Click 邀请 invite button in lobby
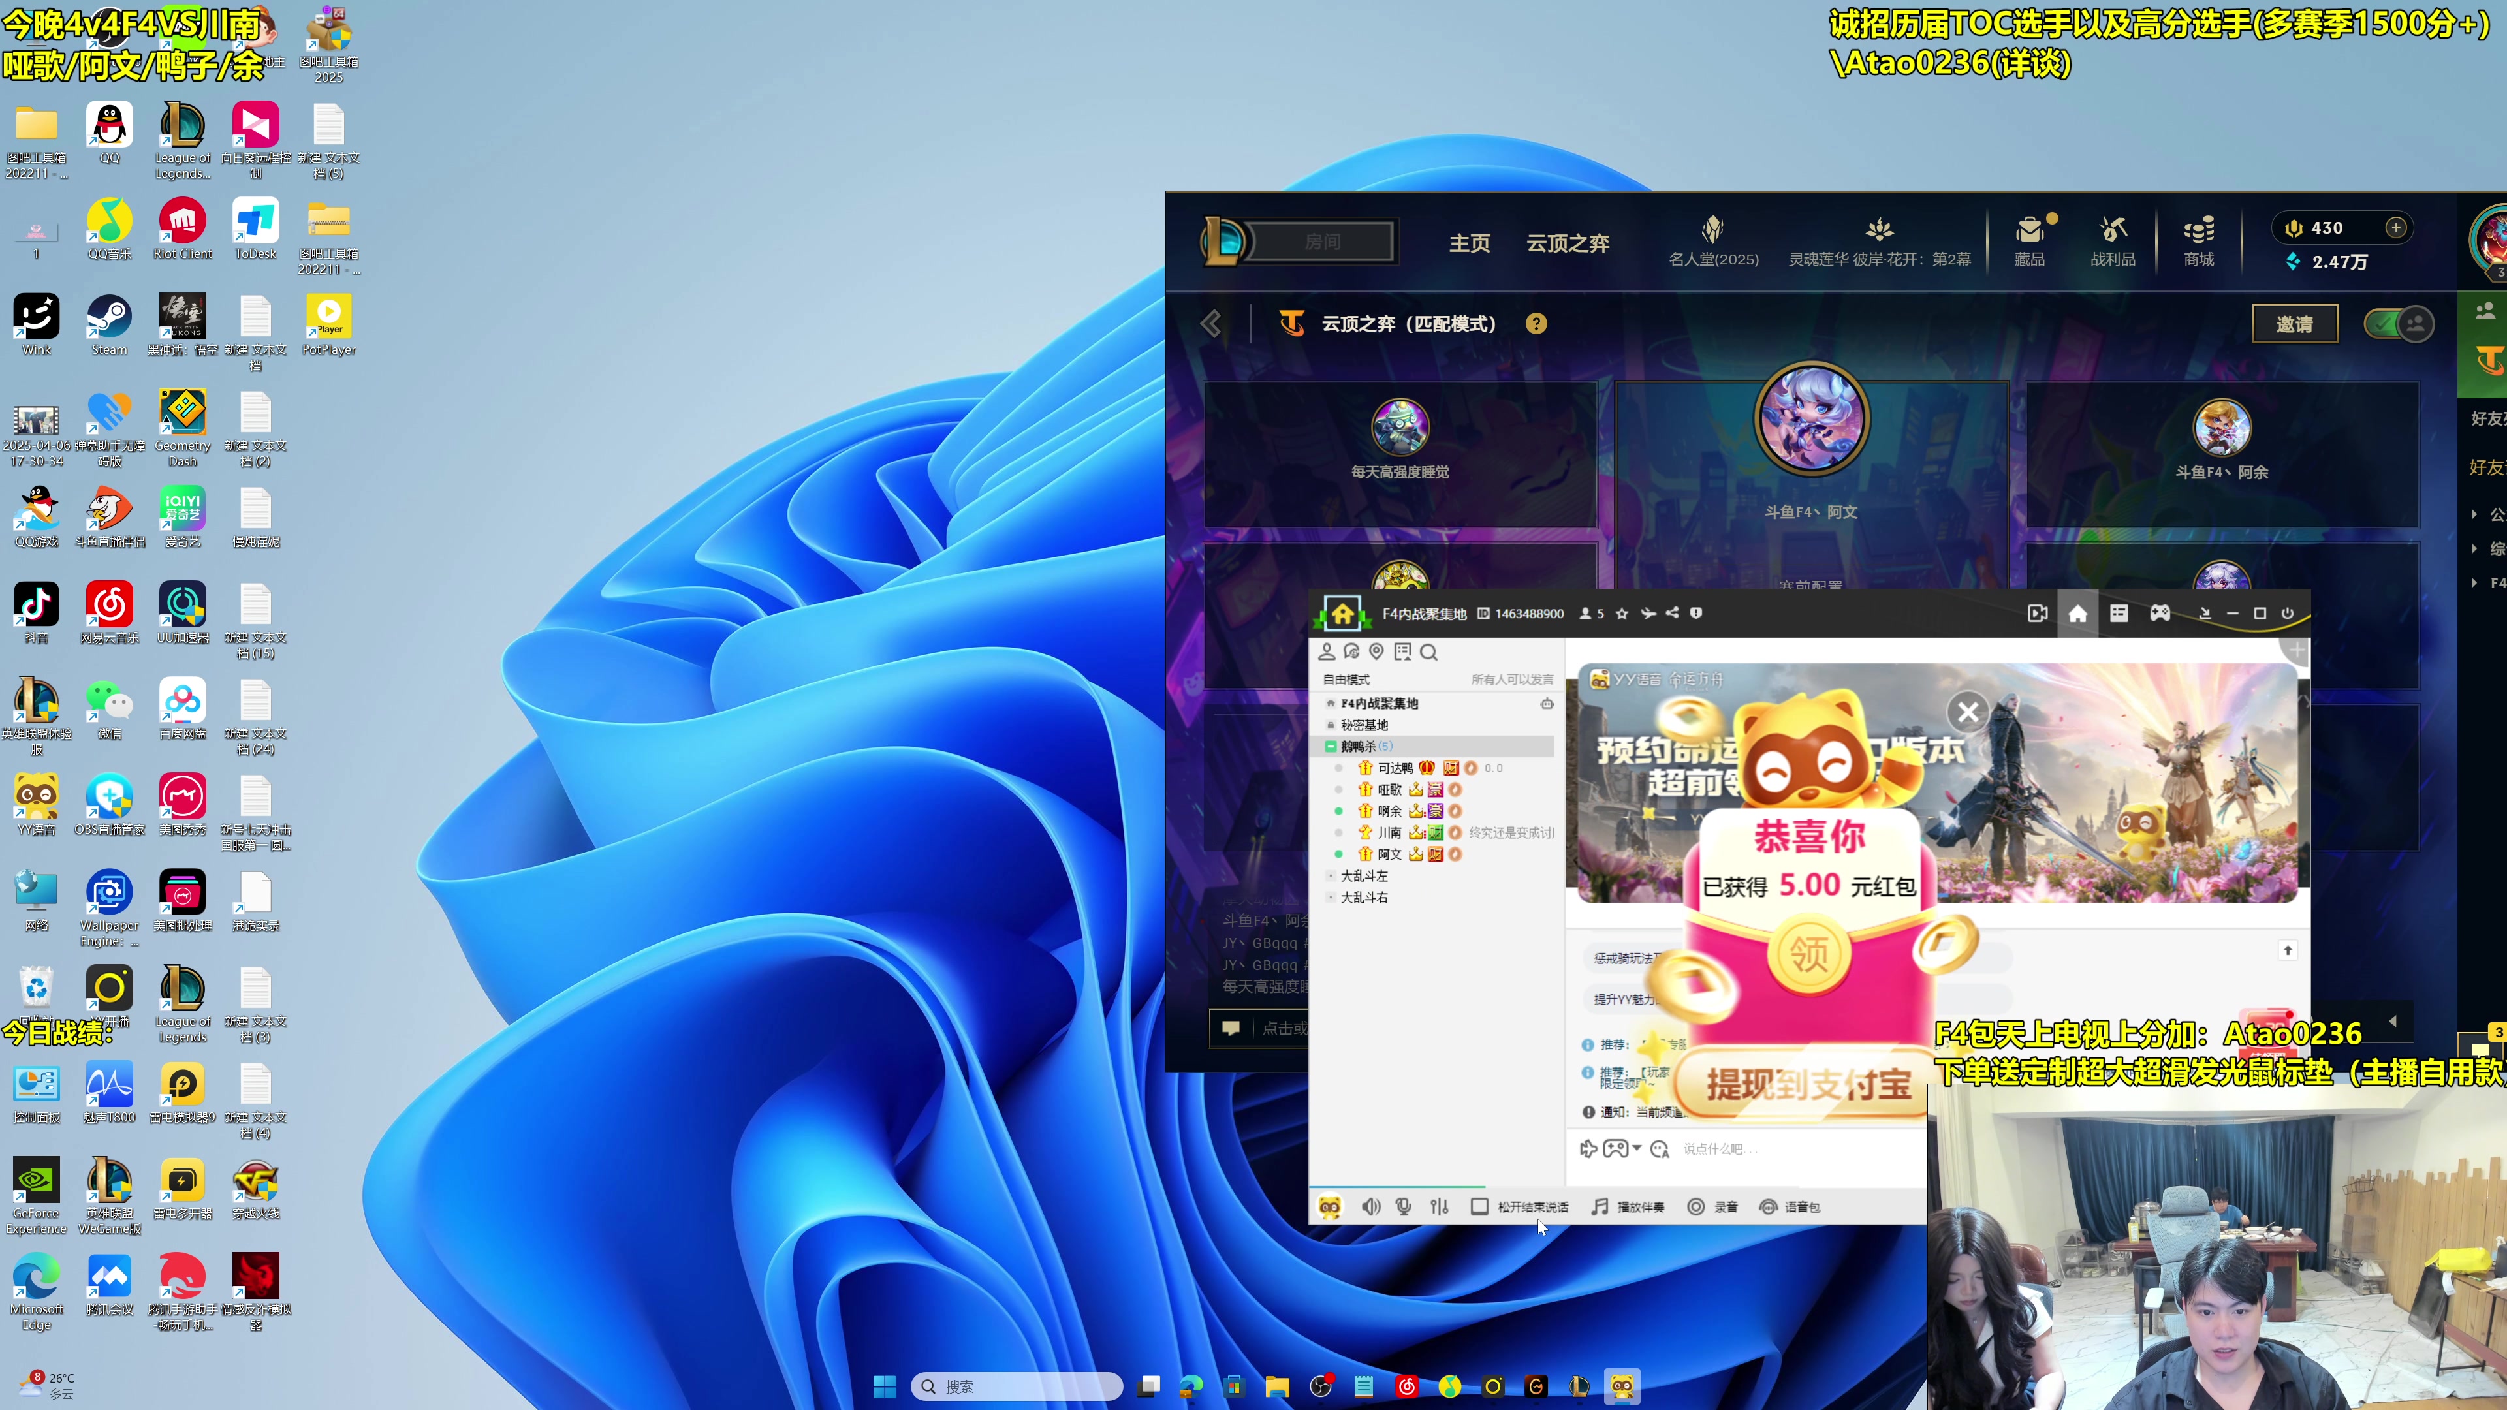The height and width of the screenshot is (1410, 2507). [2295, 324]
